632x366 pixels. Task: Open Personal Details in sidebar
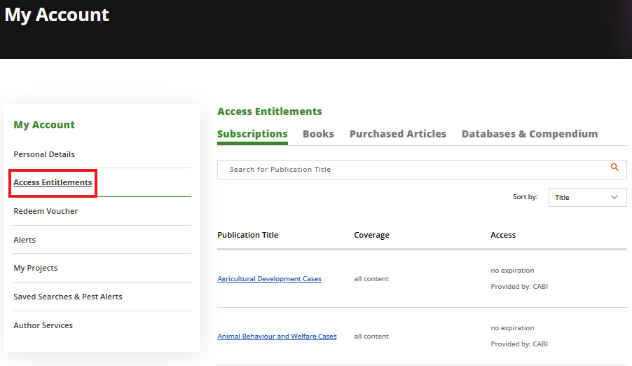[44, 154]
